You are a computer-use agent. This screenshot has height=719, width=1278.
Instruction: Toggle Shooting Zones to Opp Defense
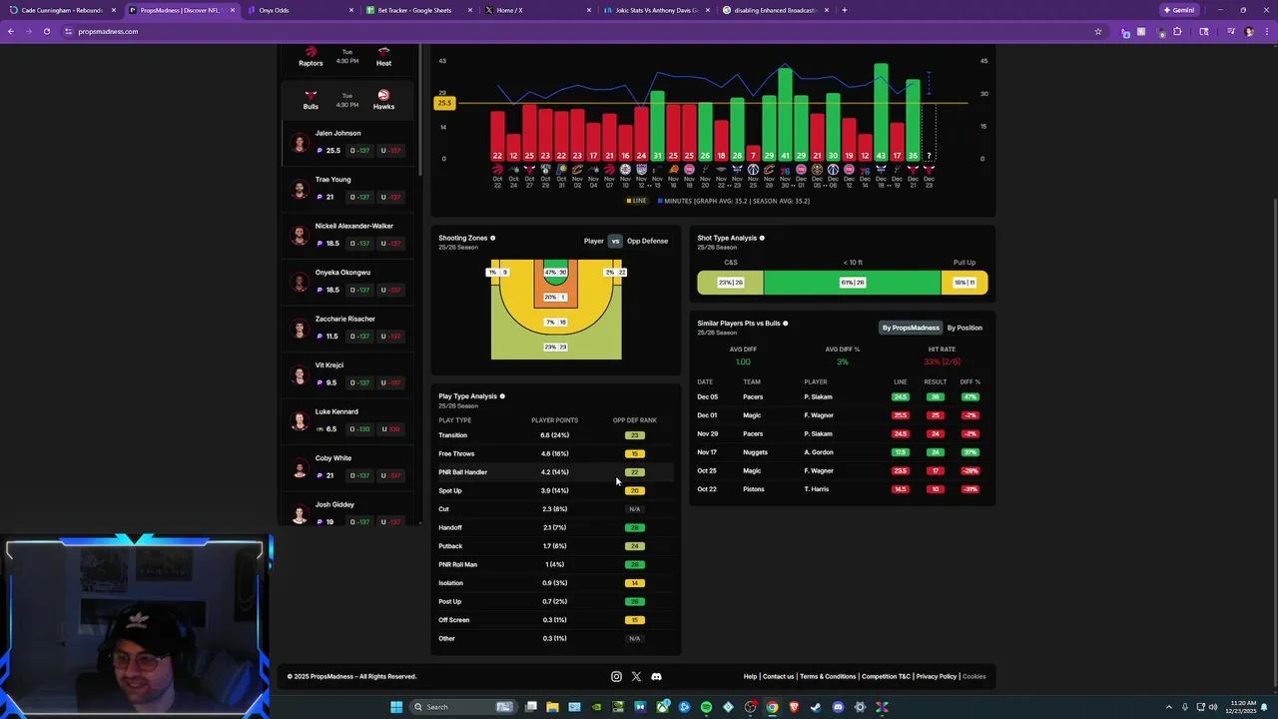[647, 241]
